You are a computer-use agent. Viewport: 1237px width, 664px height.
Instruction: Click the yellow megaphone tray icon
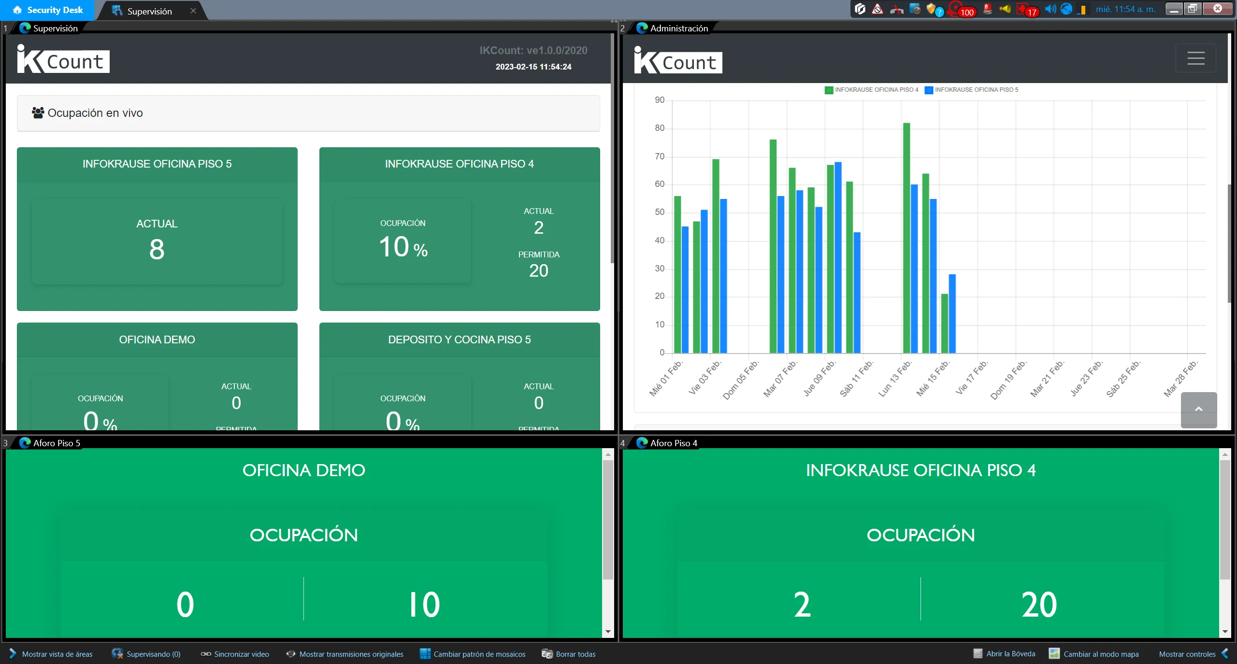[x=1005, y=9]
